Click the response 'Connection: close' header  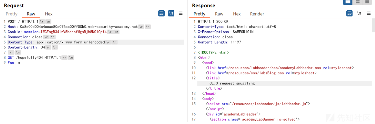click(x=215, y=37)
